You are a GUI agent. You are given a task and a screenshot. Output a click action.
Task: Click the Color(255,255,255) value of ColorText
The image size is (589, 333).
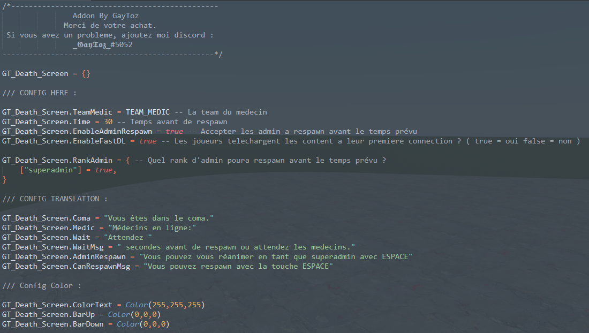click(x=165, y=305)
